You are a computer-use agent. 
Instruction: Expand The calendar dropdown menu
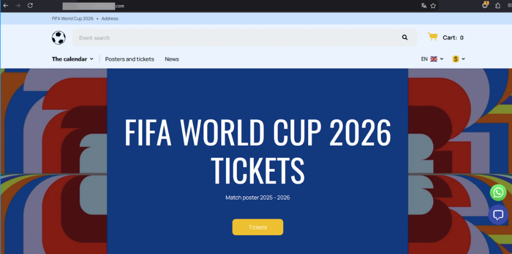point(72,59)
